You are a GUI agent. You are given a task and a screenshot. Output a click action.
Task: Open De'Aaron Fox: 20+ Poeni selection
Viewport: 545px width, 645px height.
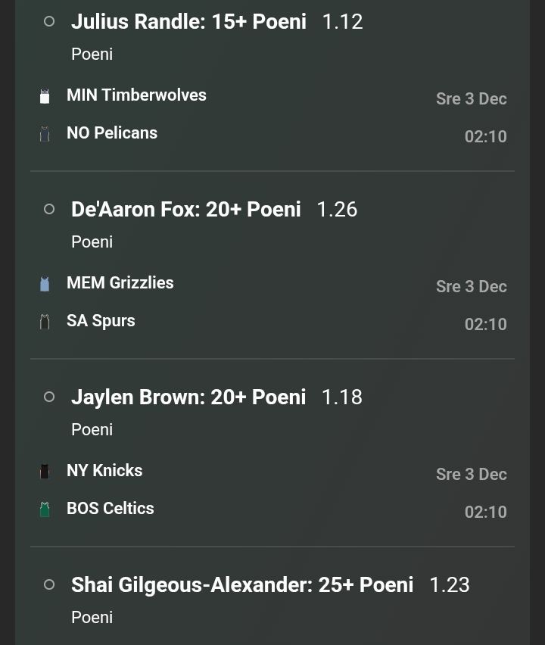[x=185, y=210]
